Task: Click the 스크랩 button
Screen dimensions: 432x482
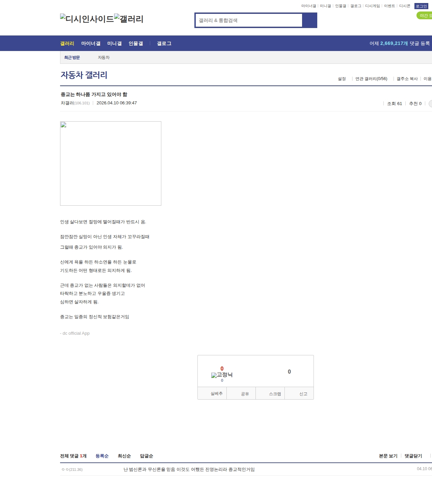Action: [270, 394]
